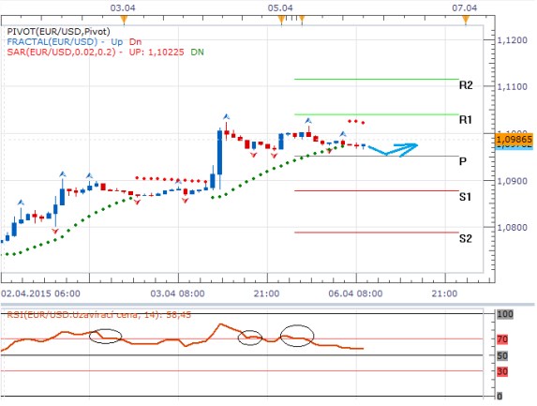The width and height of the screenshot is (537, 406).
Task: Click the 1,0900 price axis label
Action: tap(512, 181)
